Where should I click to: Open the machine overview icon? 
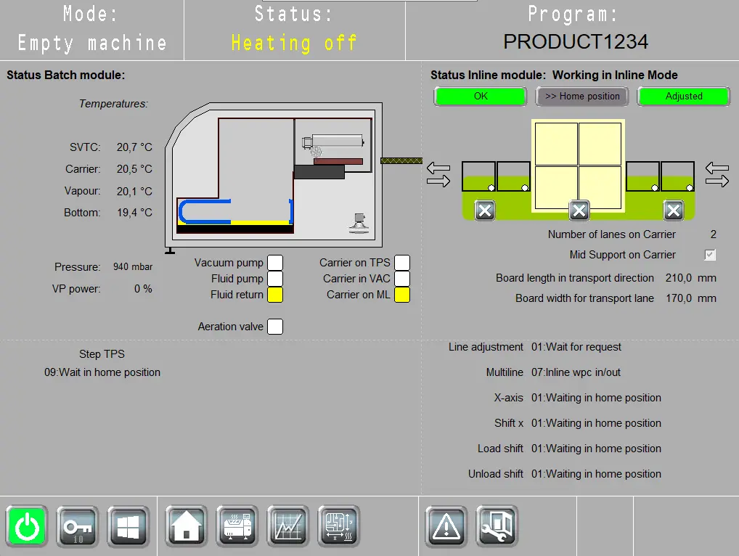tap(237, 526)
